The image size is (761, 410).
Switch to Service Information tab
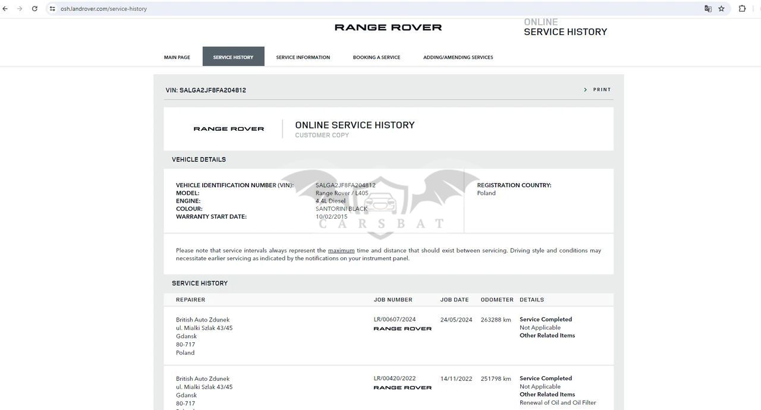click(303, 58)
